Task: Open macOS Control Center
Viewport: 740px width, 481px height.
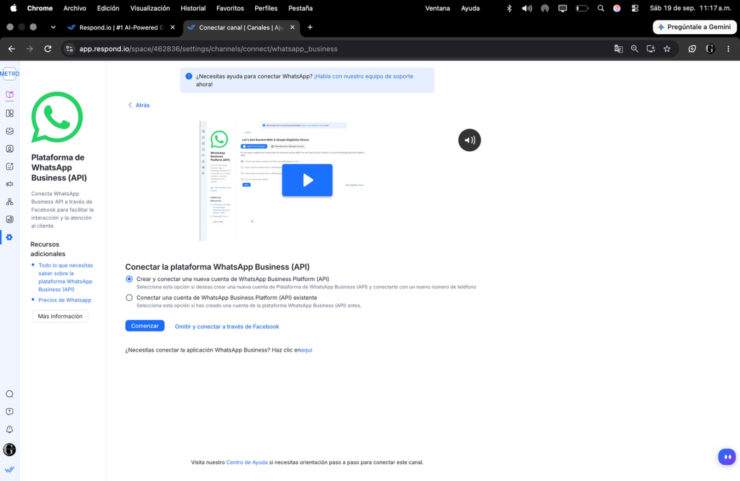Action: point(635,8)
